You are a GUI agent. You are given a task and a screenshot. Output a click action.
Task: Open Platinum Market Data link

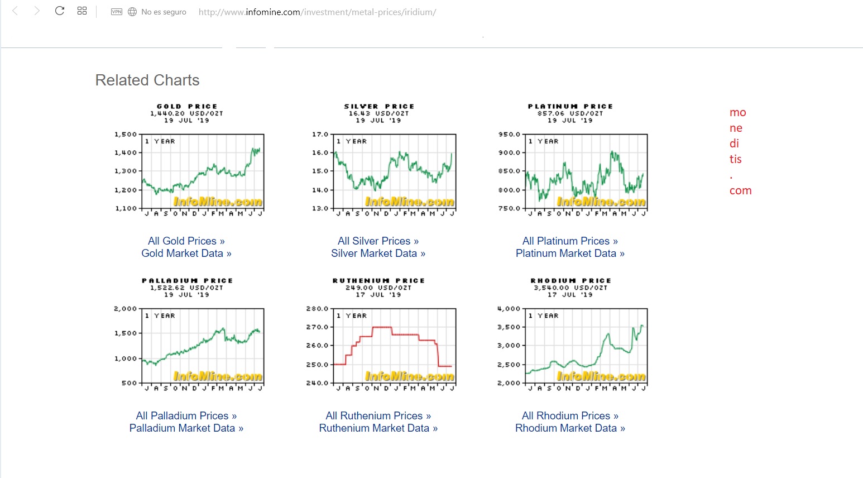(570, 254)
